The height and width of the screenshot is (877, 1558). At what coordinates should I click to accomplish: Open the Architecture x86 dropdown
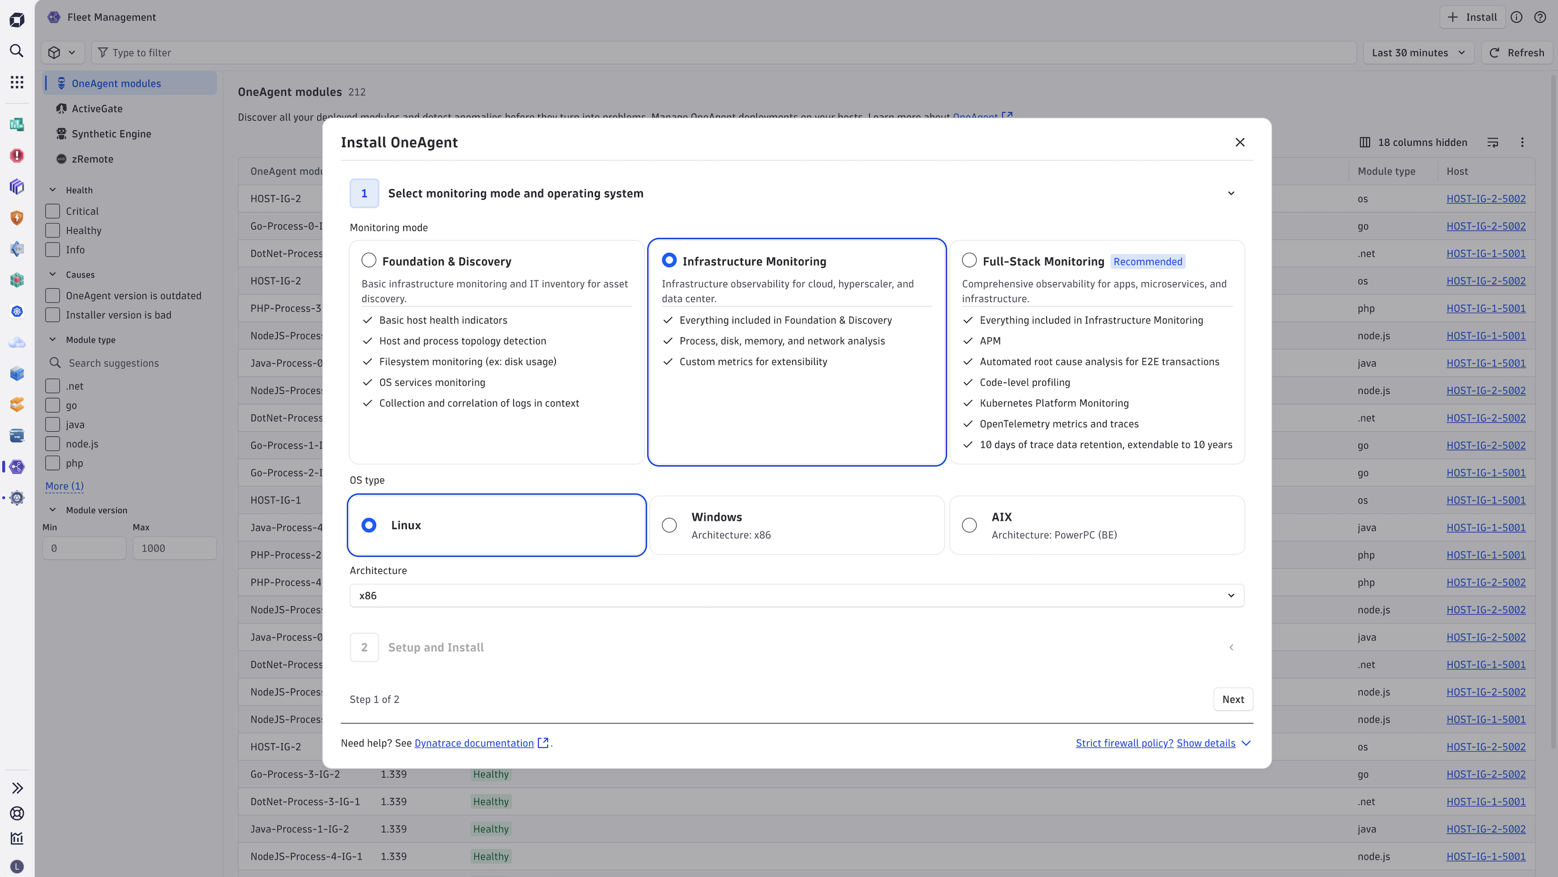coord(797,595)
